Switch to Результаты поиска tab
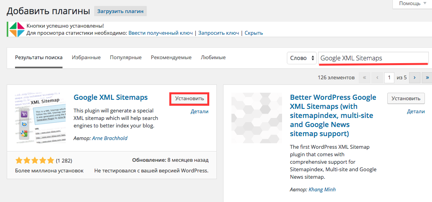 tap(39, 58)
